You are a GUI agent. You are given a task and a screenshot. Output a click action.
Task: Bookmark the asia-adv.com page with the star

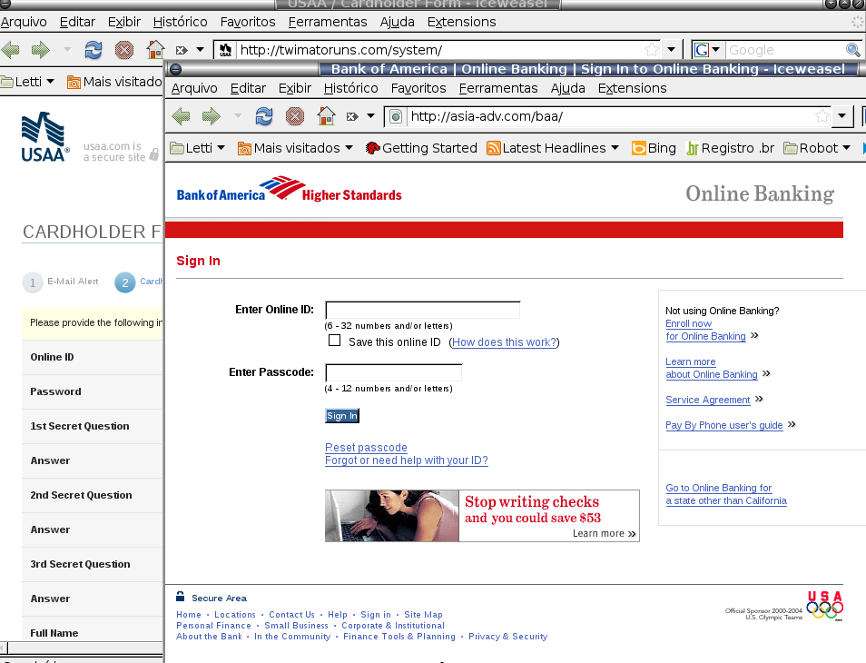[x=822, y=116]
